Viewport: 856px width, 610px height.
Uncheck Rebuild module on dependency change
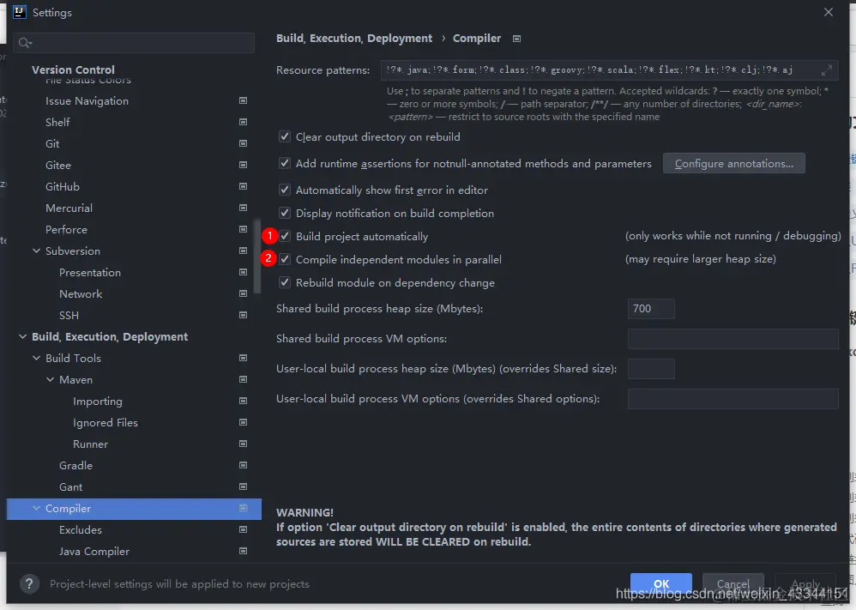(x=285, y=282)
